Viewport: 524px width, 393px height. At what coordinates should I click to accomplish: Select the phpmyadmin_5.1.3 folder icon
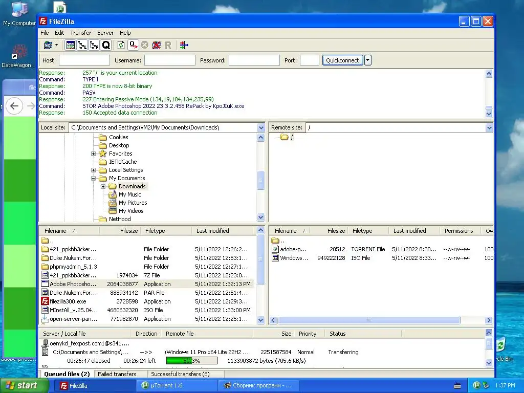(x=45, y=267)
